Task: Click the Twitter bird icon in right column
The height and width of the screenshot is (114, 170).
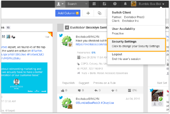Action: (151, 90)
